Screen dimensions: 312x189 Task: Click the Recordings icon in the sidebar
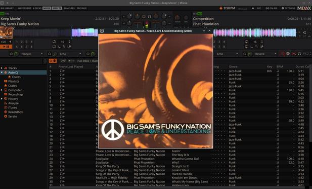[x=6, y=94]
